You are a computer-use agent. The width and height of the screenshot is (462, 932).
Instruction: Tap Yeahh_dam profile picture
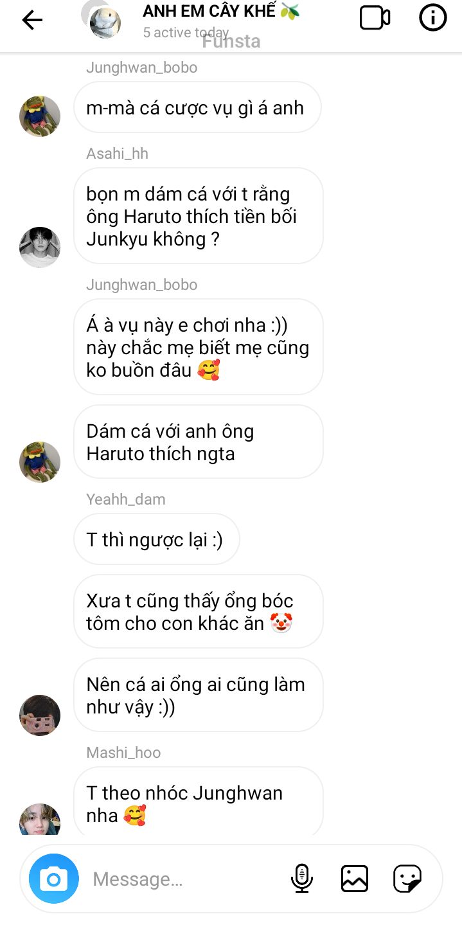[x=40, y=715]
